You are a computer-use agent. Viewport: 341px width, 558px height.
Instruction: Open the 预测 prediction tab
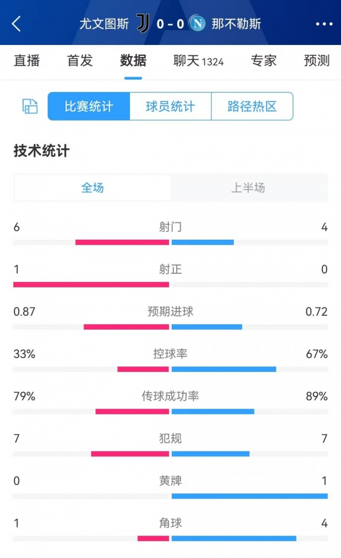tap(317, 60)
